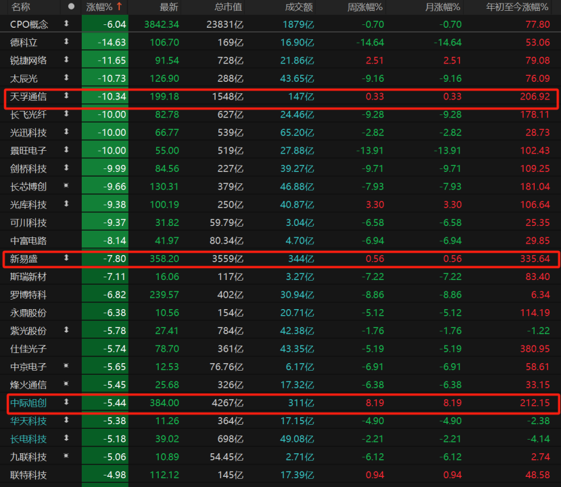Click the round dot icon in header row
Screen dimensions: 561x487
(71, 7)
